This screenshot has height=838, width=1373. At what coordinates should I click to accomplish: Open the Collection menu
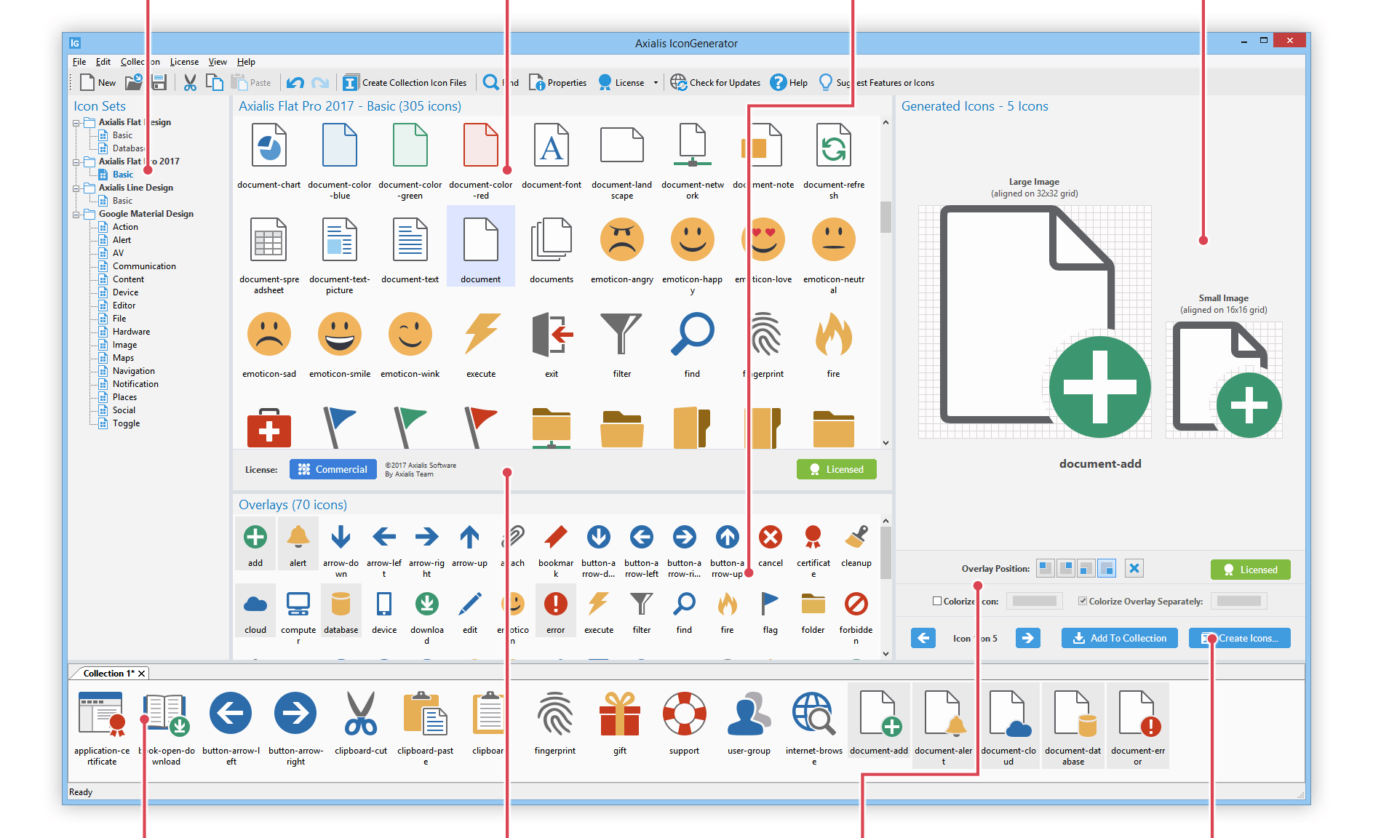coord(139,62)
